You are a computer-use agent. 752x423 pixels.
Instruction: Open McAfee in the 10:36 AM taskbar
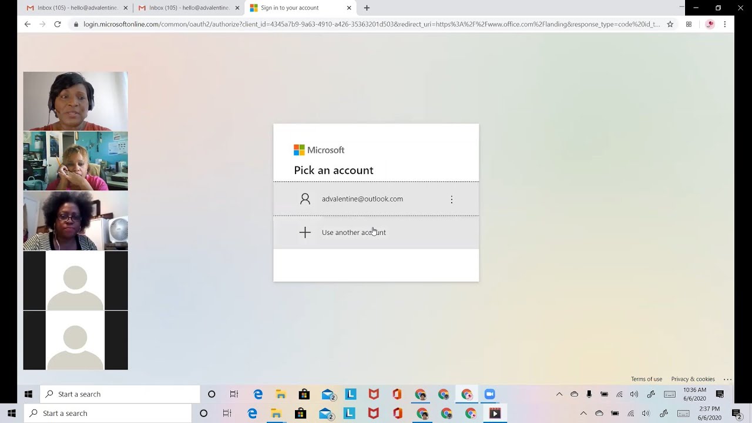(x=374, y=394)
